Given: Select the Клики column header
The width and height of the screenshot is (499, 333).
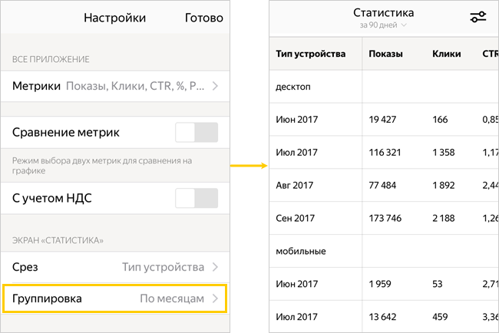Looking at the screenshot, I should (x=447, y=54).
